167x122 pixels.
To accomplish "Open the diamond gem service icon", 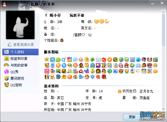I will point(70,65).
